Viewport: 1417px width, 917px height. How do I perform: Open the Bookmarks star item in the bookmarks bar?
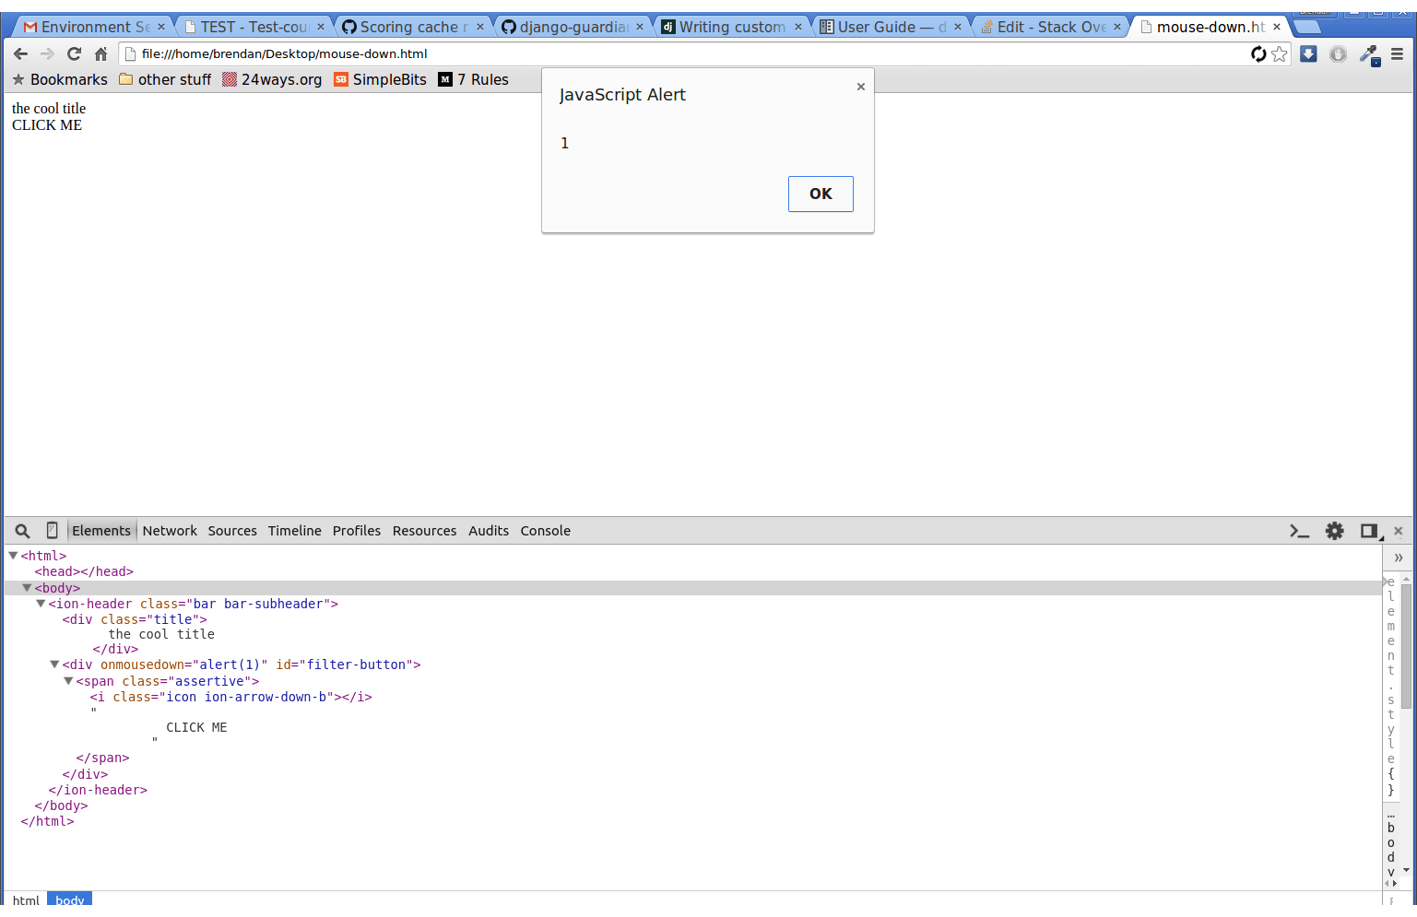click(60, 79)
